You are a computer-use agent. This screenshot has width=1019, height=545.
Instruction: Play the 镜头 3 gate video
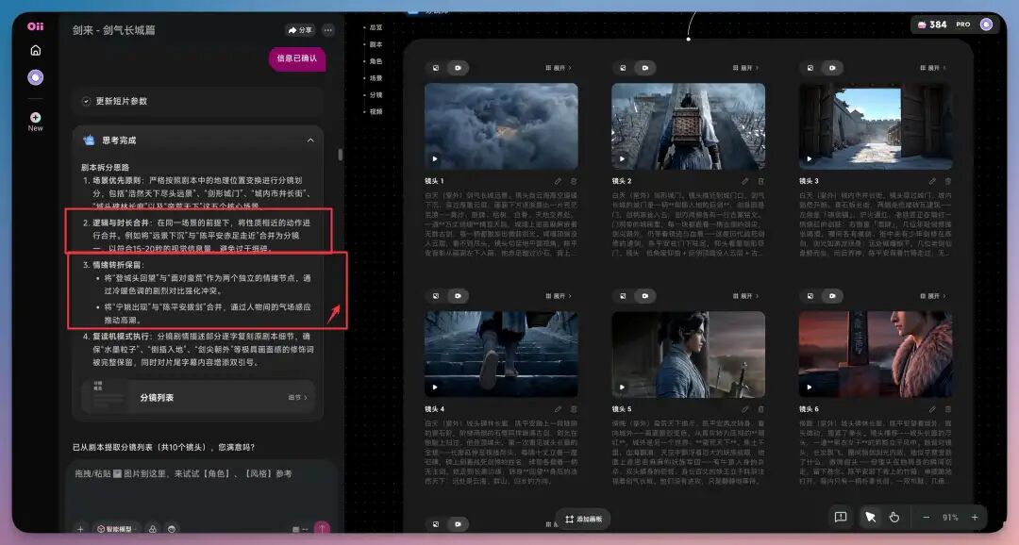810,158
